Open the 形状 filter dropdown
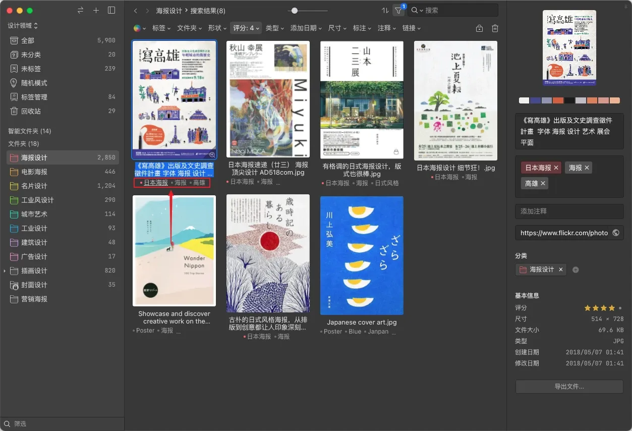The width and height of the screenshot is (632, 431). pyautogui.click(x=217, y=28)
